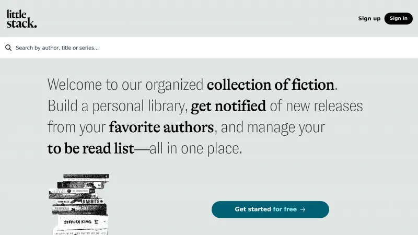418x235 pixels.
Task: Open the Sign up link
Action: click(369, 19)
